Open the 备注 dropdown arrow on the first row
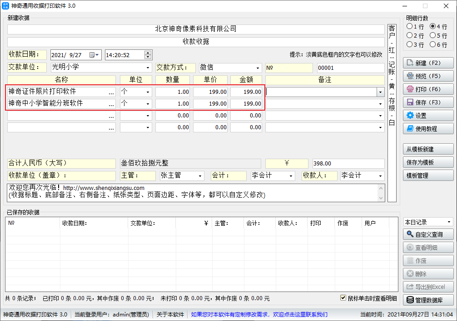The image size is (457, 321). coord(380,92)
